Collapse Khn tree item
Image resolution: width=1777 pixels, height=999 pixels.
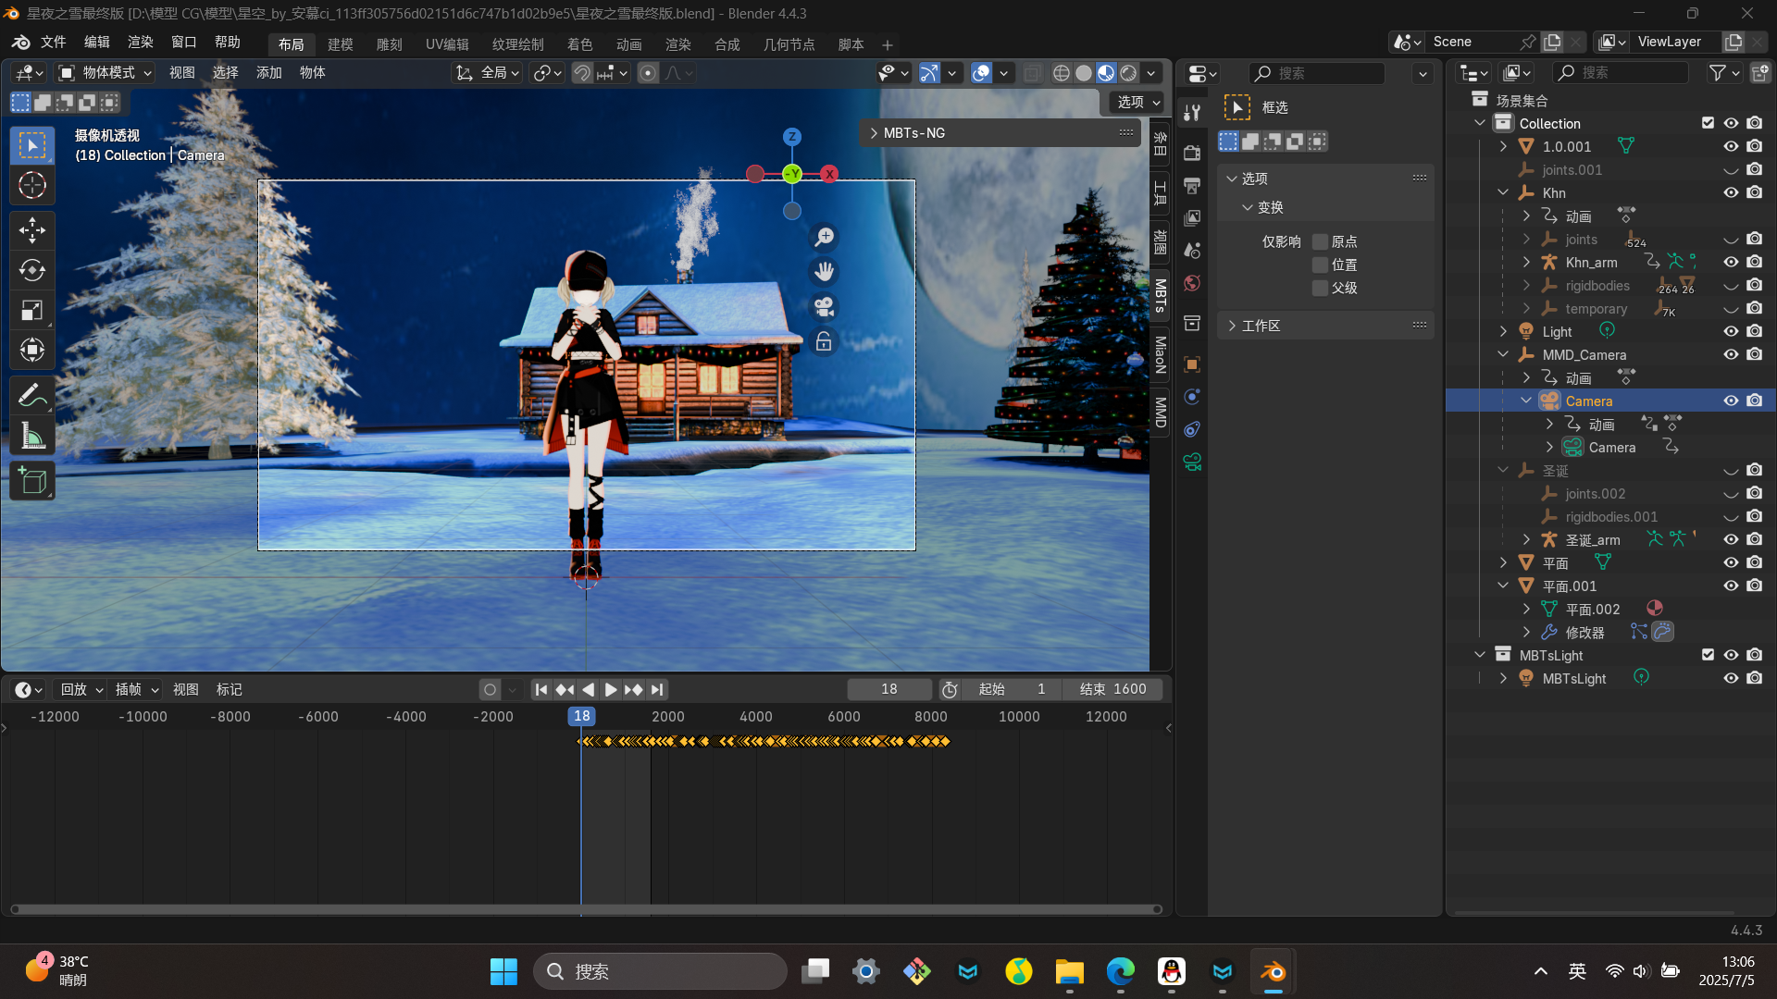(1503, 192)
